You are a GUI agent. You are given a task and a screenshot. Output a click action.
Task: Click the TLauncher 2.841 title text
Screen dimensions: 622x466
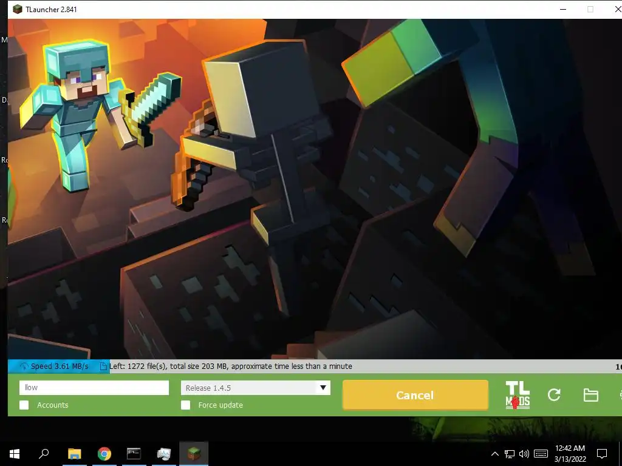coord(51,10)
